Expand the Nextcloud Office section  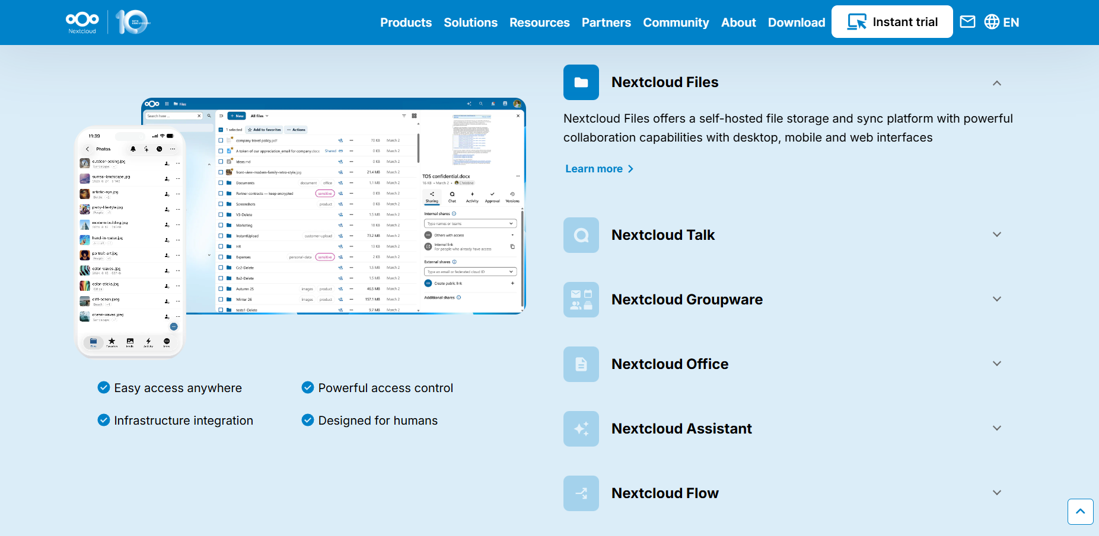(997, 364)
